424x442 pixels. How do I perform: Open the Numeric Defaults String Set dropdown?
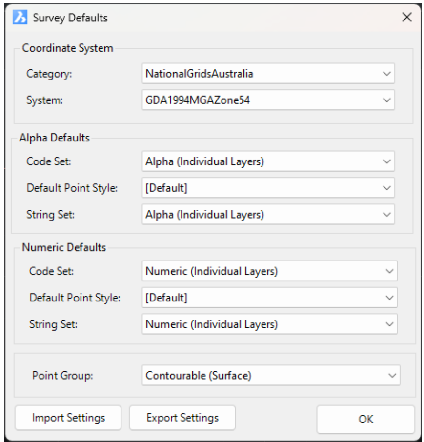269,324
